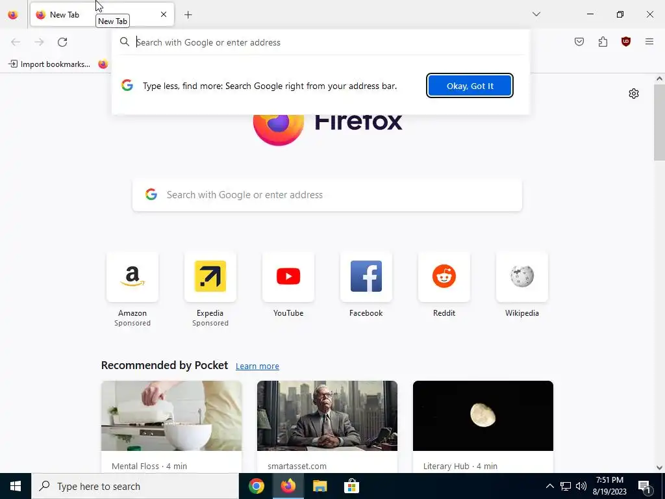This screenshot has width=665, height=499.
Task: Click the address bar magnifier icon
Action: tap(125, 42)
